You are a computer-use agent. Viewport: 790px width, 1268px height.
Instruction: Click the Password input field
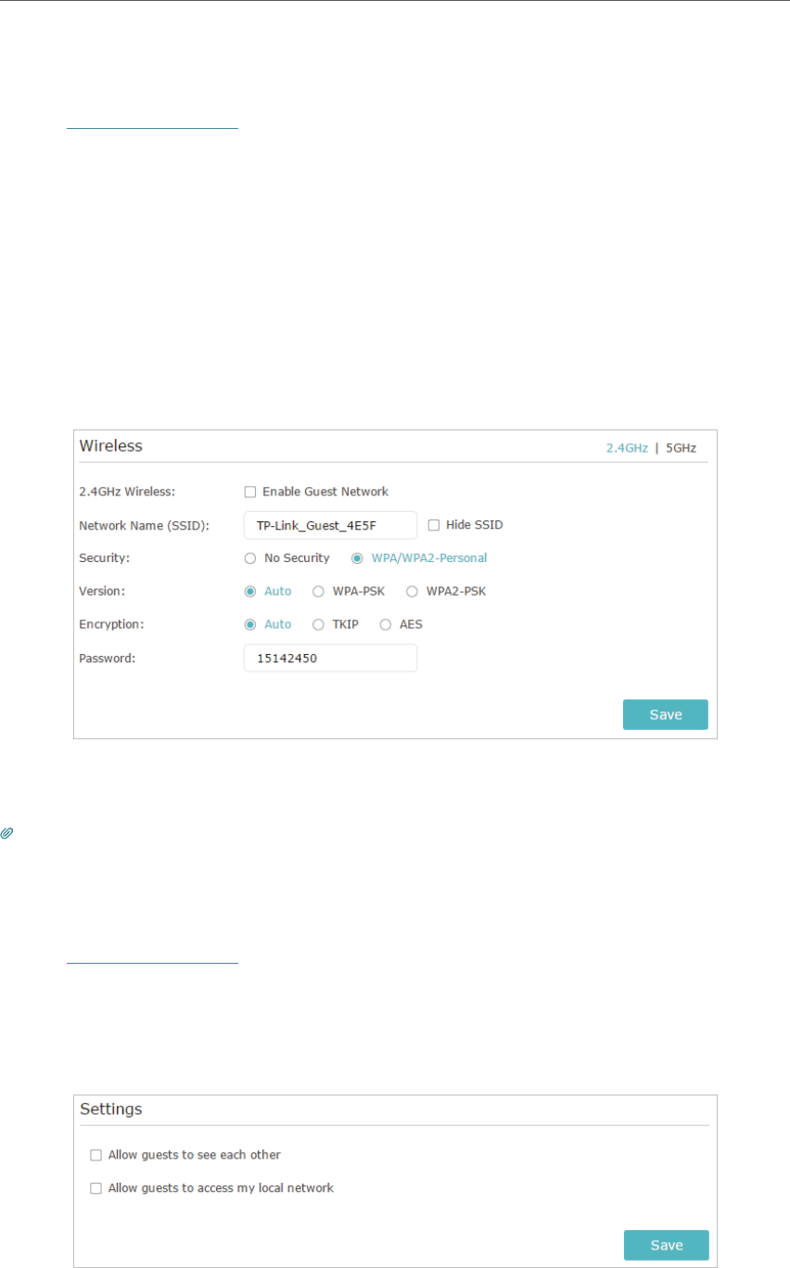pos(330,659)
